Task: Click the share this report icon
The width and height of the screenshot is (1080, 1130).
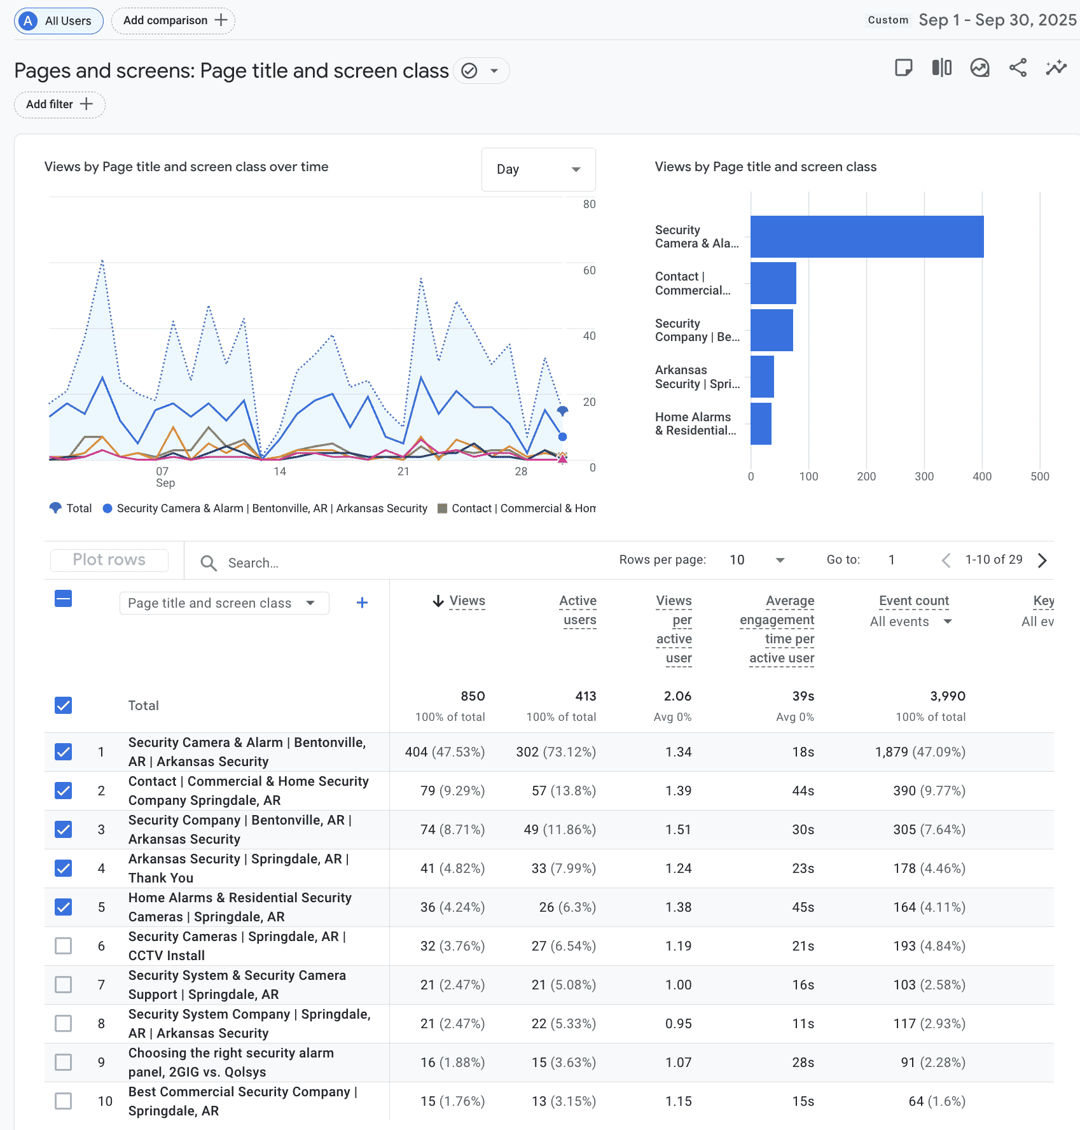Action: (1018, 67)
